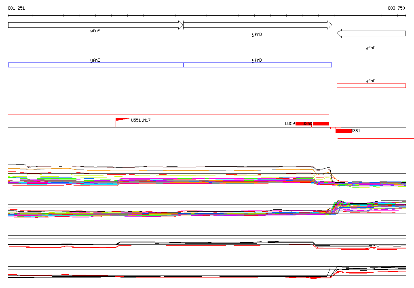
Task: Select the blue yfnE segment box
Action: click(95, 65)
